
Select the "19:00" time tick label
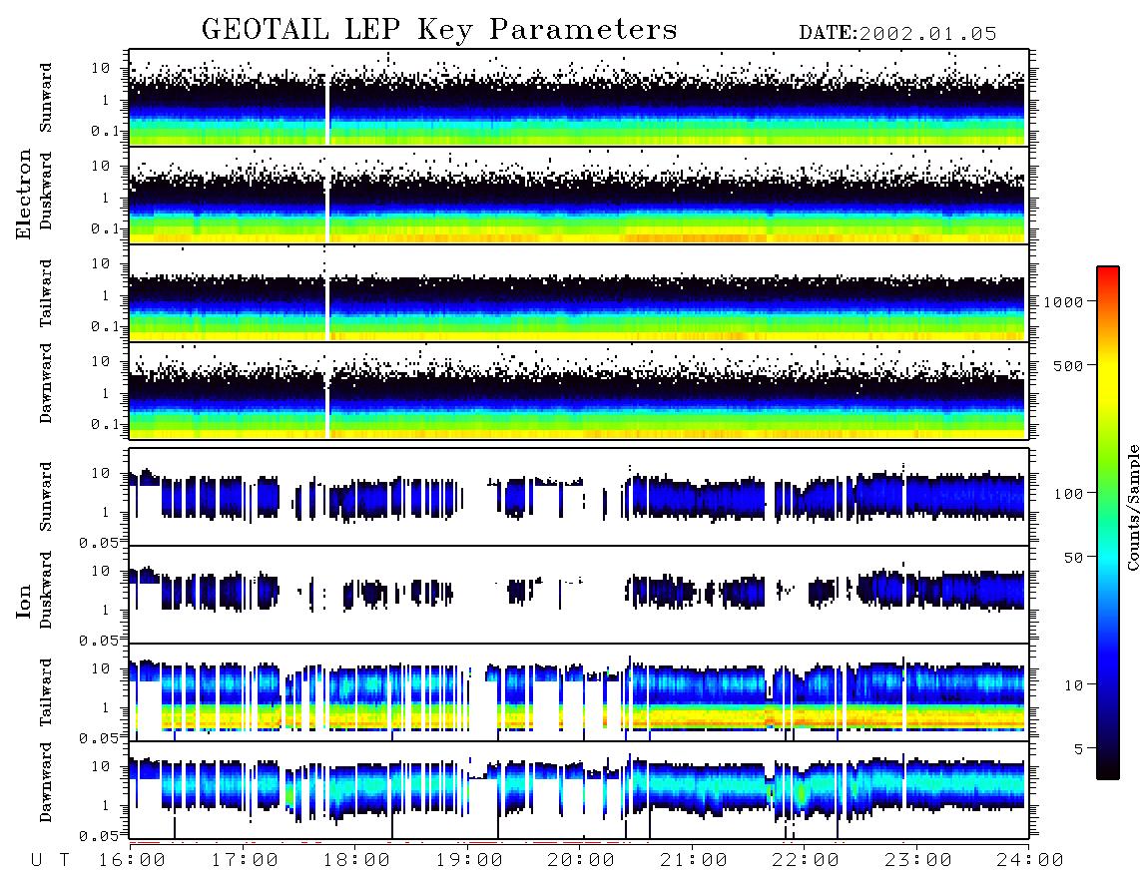click(x=469, y=861)
